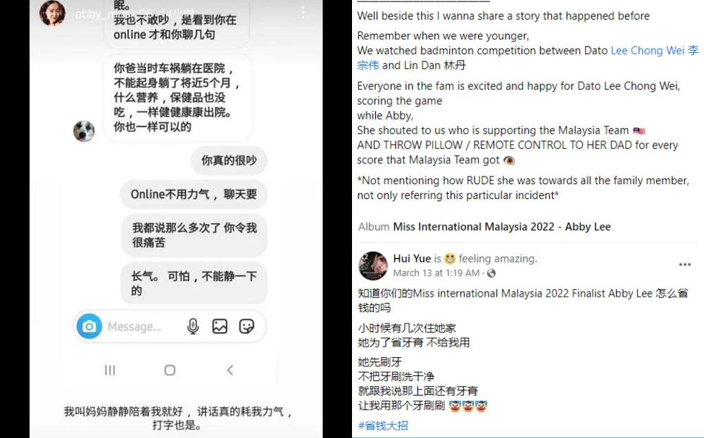Click the #省钱大招 hashtag
The height and width of the screenshot is (438, 704).
pyautogui.click(x=383, y=425)
